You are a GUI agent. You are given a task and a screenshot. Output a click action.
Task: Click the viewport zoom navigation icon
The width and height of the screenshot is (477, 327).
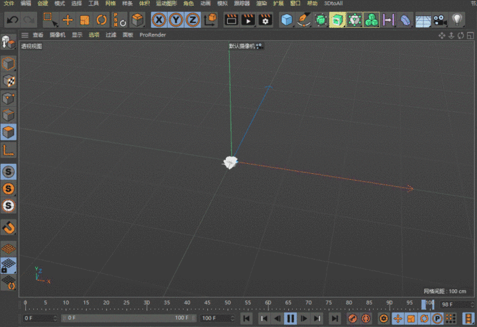451,36
